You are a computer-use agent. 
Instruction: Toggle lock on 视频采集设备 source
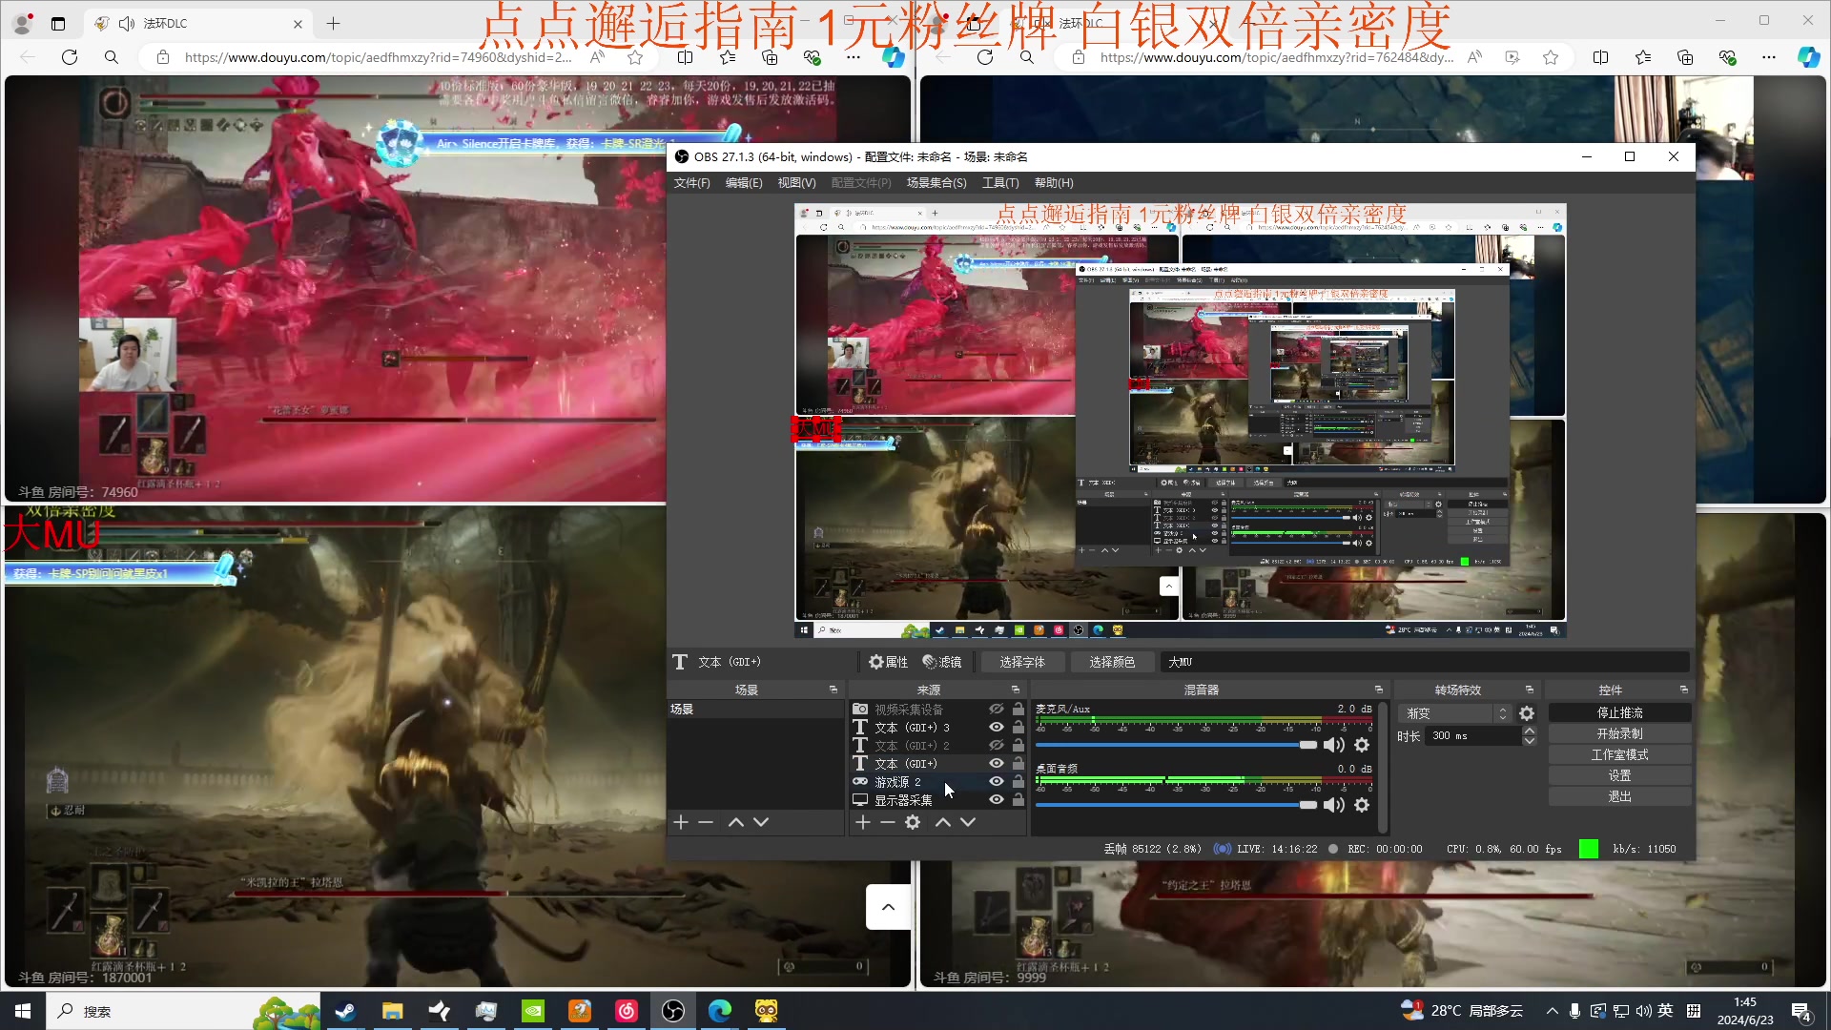pos(1018,710)
